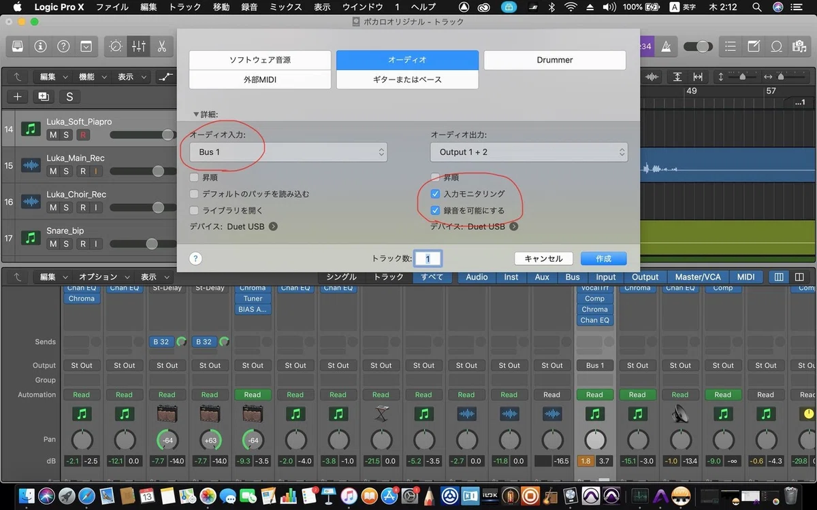The height and width of the screenshot is (510, 817).
Task: Open the List Editors icon
Action: click(x=731, y=46)
